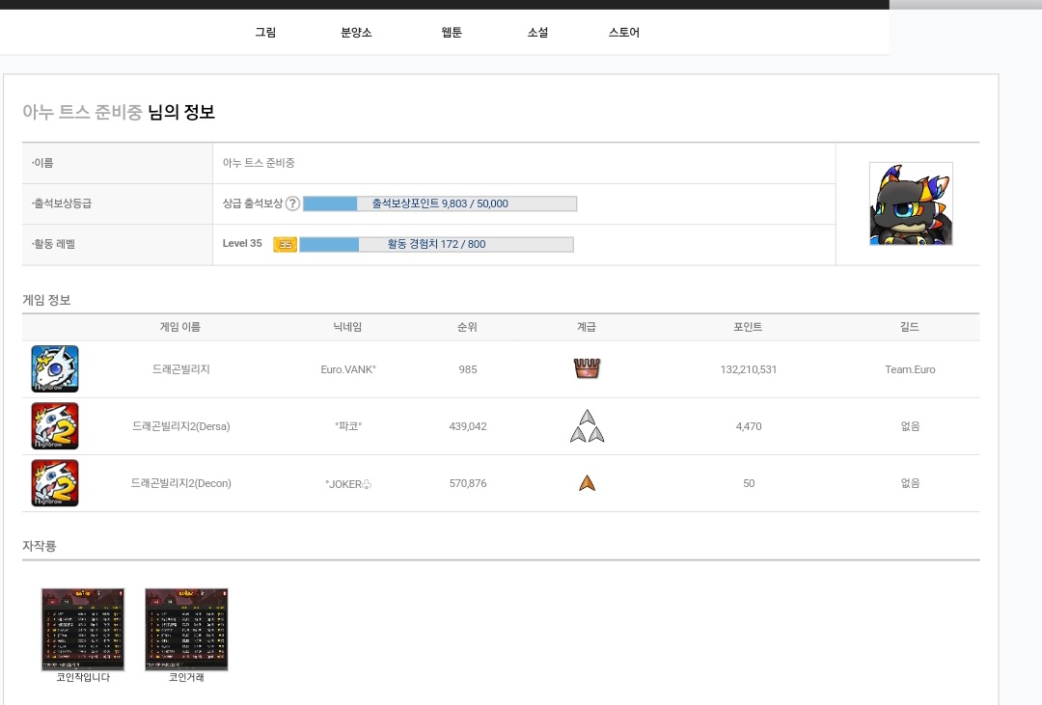Open the attendance reward help question icon
Screen dimensions: 1042x705
(x=292, y=203)
